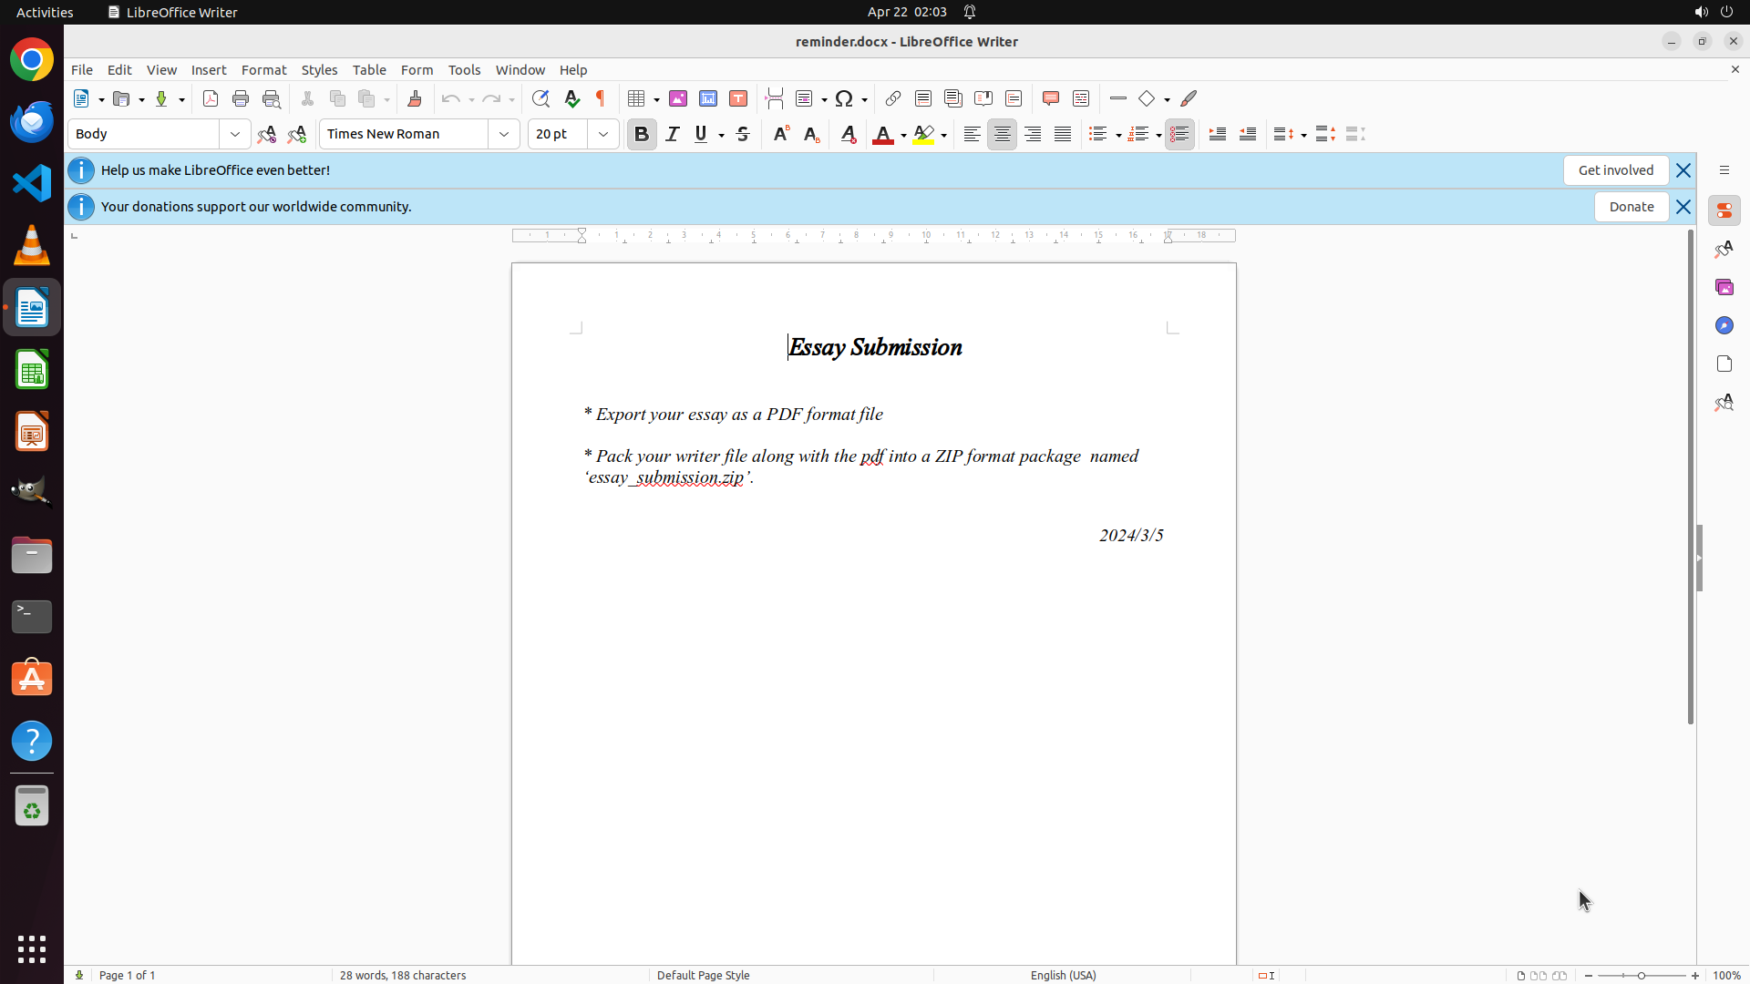
Task: Click Clone Formatting paintbrush icon
Action: [415, 98]
